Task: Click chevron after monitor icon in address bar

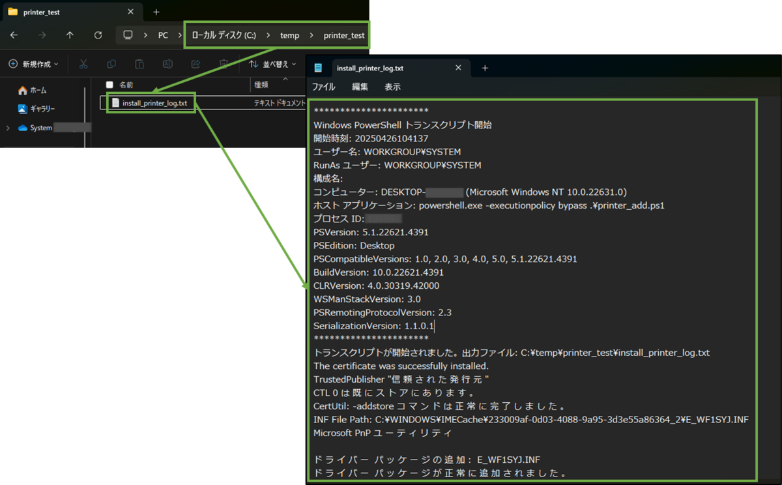Action: [145, 35]
